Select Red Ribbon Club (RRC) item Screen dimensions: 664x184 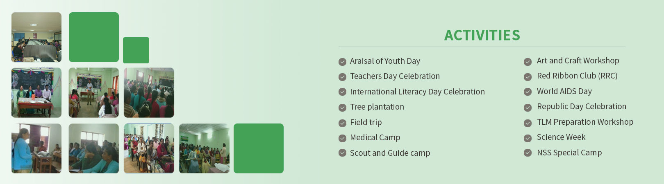[577, 76]
